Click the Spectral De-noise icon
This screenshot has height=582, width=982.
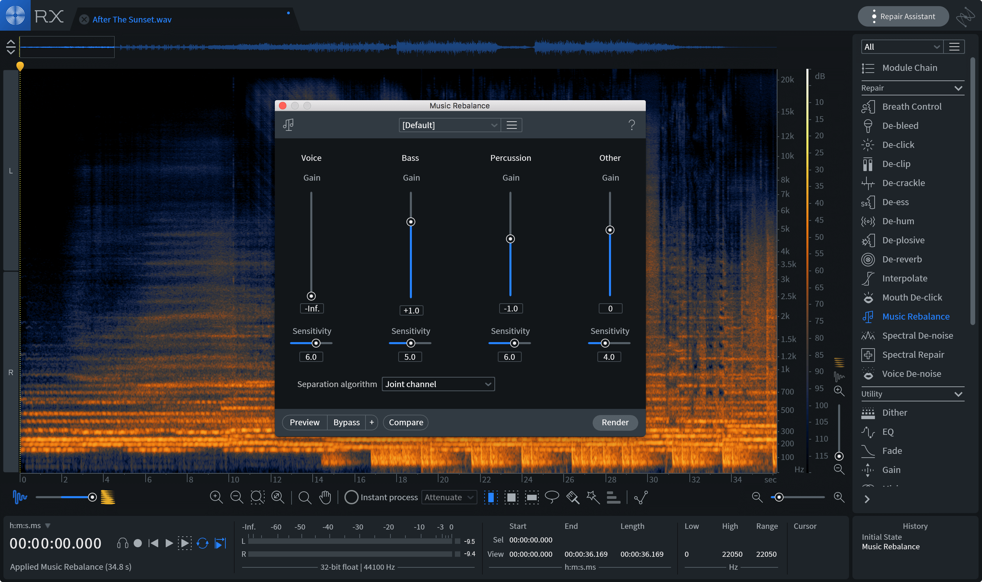868,335
